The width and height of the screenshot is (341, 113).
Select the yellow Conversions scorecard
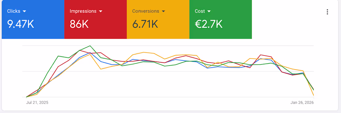tap(158, 19)
